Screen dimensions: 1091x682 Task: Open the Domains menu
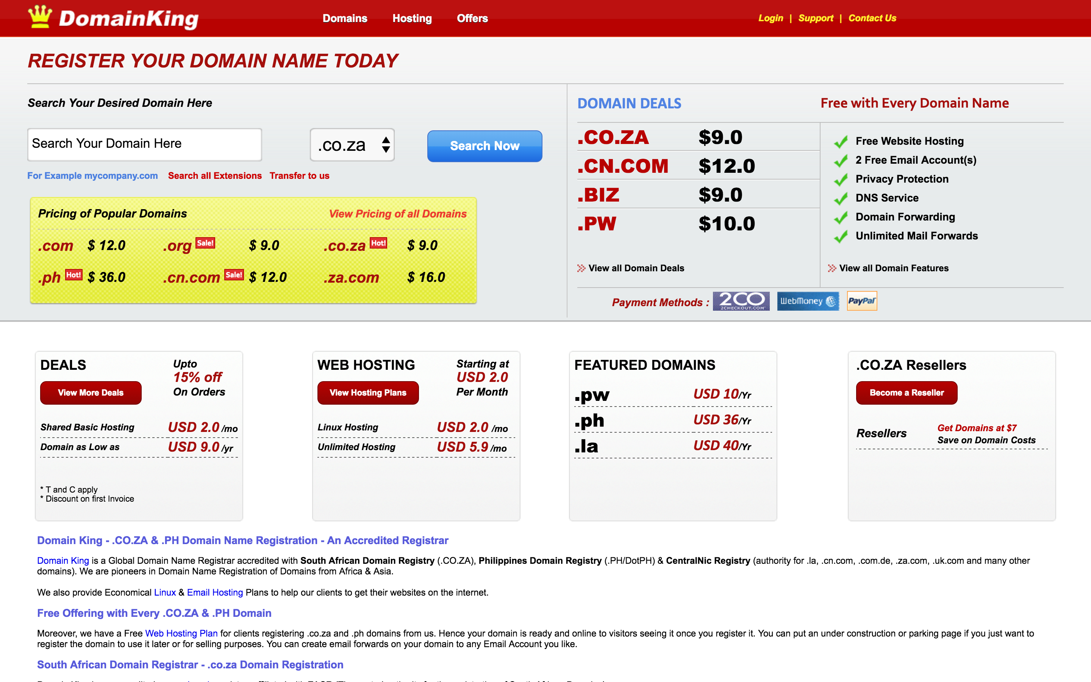tap(345, 19)
